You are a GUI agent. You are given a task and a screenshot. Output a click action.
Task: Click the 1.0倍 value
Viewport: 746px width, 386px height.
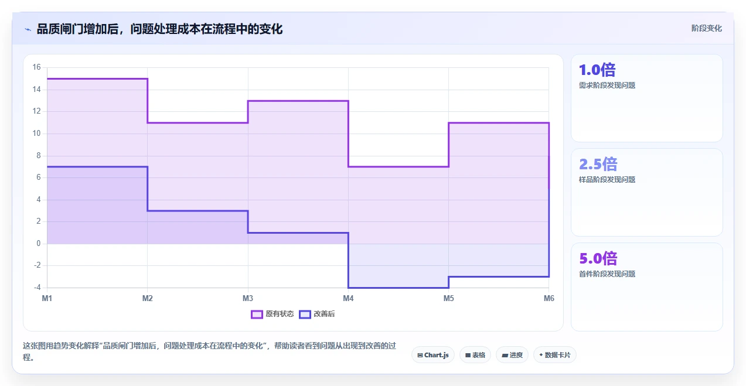coord(597,70)
